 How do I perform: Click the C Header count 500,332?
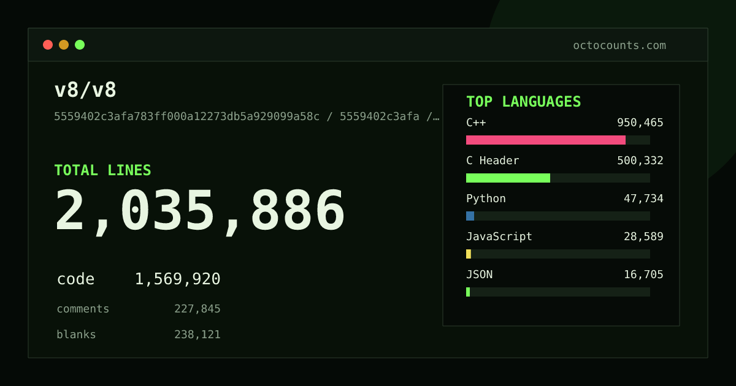click(640, 161)
